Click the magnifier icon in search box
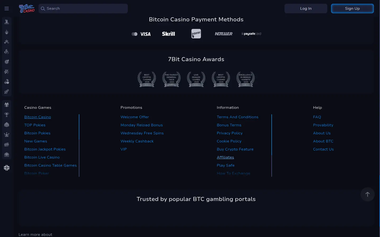380x237 pixels. 43,8
